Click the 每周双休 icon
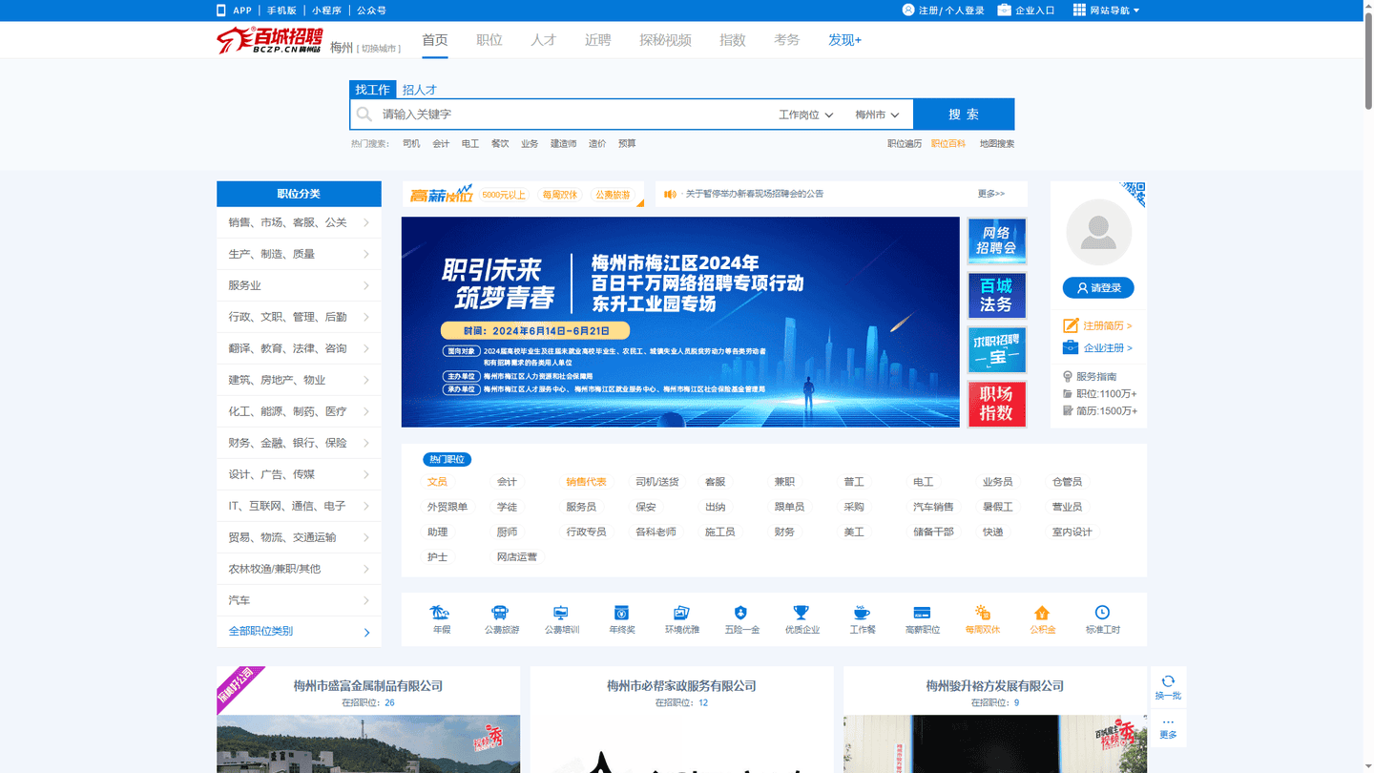Viewport: 1374px width, 773px height. click(982, 613)
